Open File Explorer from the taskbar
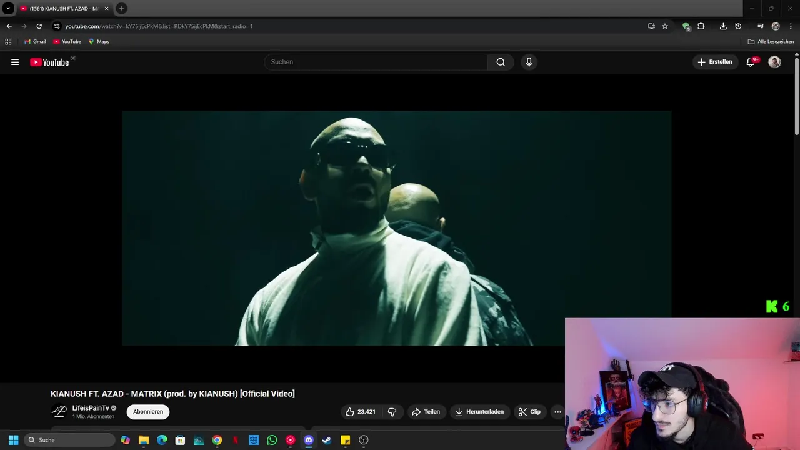800x450 pixels. click(144, 440)
